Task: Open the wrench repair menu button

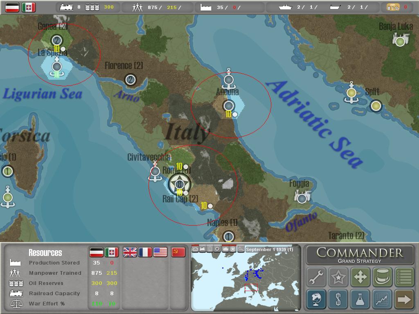Action: pyautogui.click(x=316, y=277)
